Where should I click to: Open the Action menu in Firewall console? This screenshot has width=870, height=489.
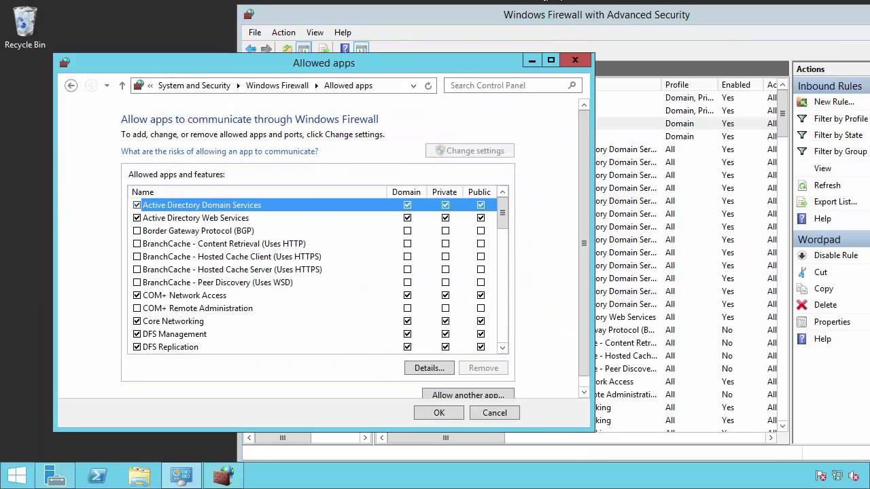[x=283, y=33]
